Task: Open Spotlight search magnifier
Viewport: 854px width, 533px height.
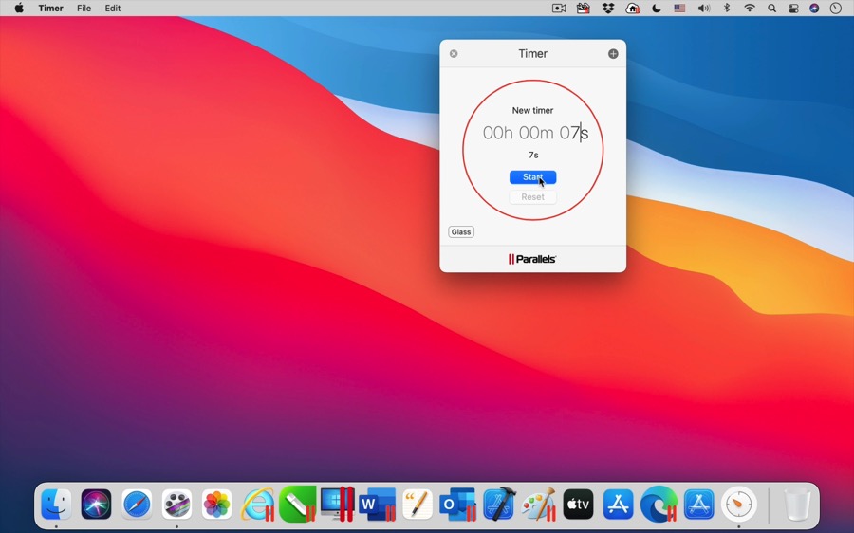Action: tap(771, 9)
